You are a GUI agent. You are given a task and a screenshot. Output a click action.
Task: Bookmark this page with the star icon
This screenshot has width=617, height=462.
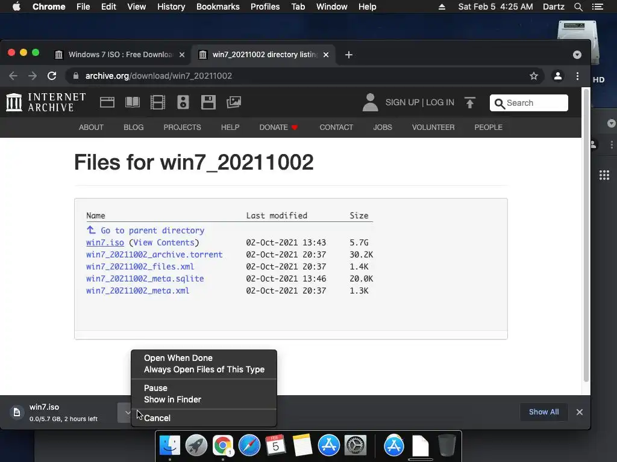pyautogui.click(x=534, y=76)
